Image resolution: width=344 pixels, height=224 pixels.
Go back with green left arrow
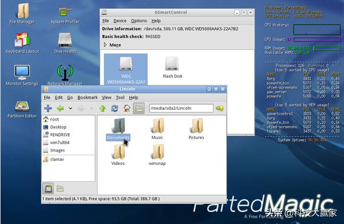pyautogui.click(x=60, y=108)
